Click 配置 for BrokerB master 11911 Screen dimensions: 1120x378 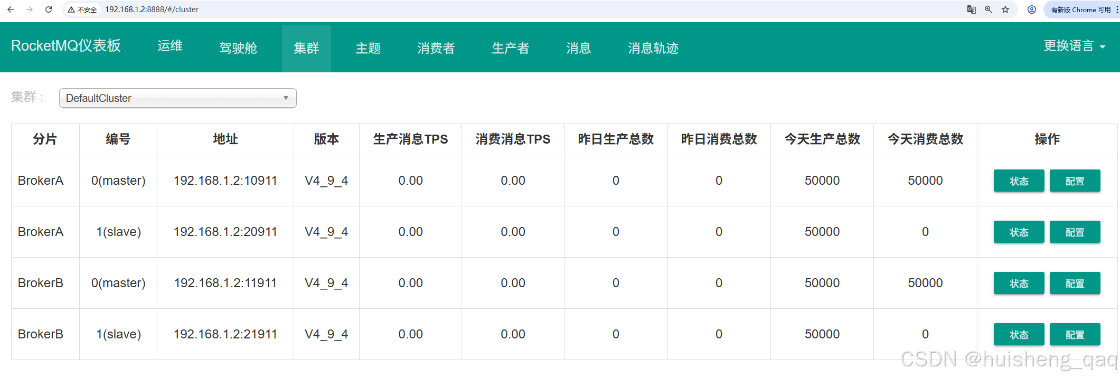tap(1075, 283)
